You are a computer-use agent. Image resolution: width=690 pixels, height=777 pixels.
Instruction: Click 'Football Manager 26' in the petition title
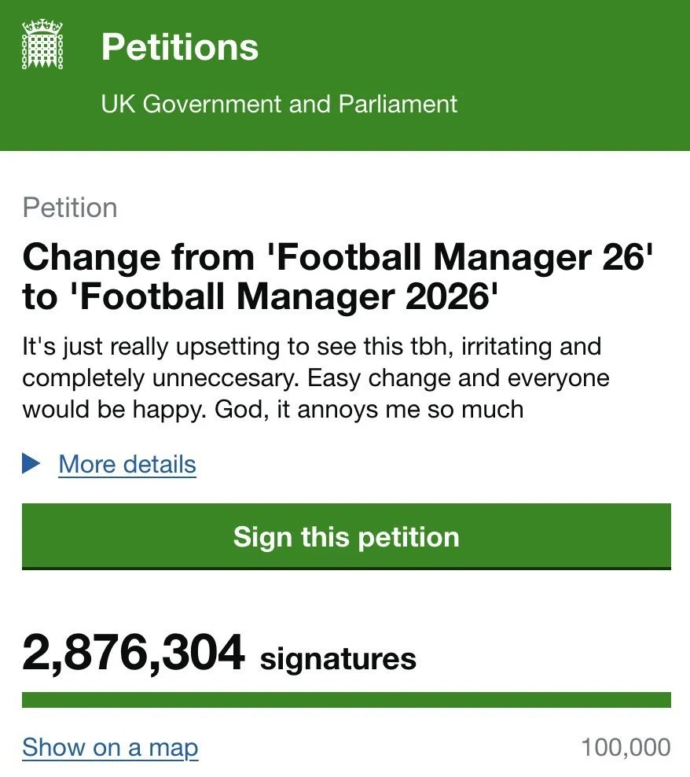pyautogui.click(x=460, y=256)
